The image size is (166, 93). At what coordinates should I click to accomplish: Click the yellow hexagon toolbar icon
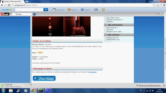click(x=103, y=10)
